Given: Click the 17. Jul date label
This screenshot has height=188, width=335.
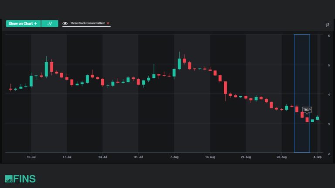Looking at the screenshot, I should point(67,157).
